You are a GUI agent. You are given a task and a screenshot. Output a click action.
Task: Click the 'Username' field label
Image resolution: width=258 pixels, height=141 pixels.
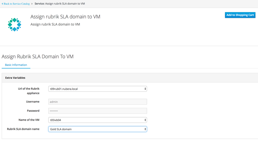33,102
